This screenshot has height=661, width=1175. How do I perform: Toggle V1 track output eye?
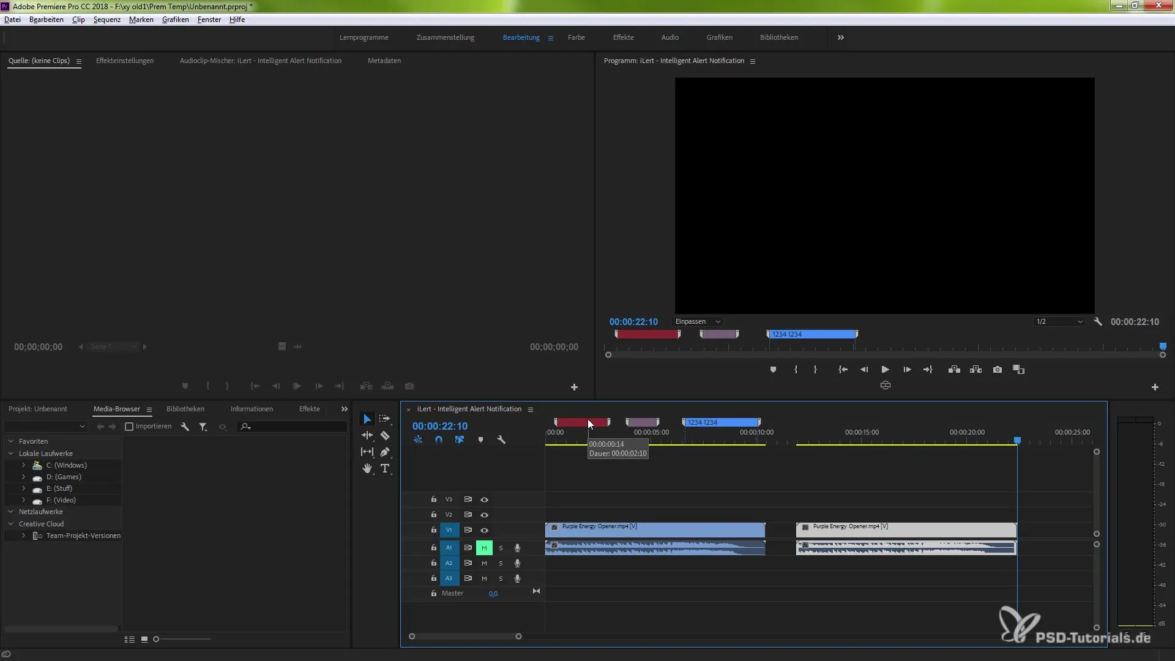click(x=484, y=531)
